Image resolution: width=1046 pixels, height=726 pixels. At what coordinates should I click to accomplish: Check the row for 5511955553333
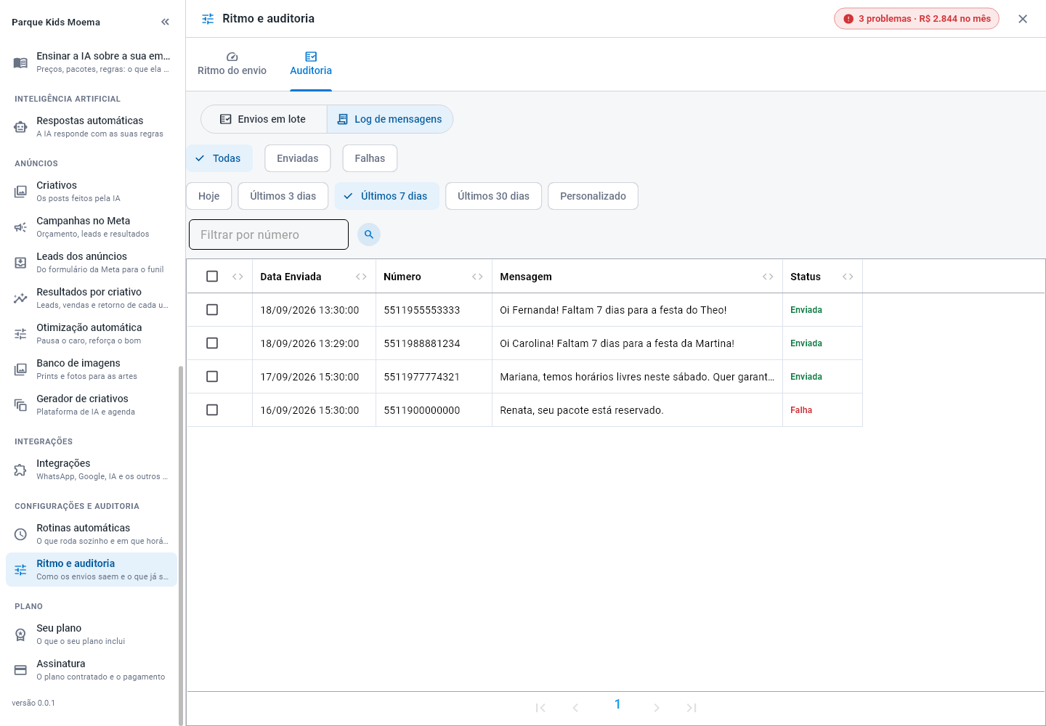coord(212,309)
